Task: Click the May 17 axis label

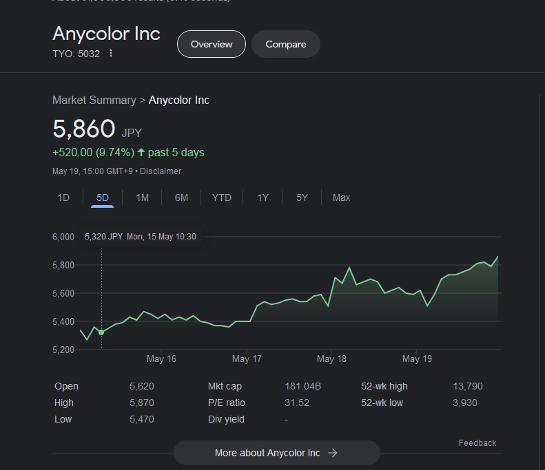Action: click(x=247, y=359)
